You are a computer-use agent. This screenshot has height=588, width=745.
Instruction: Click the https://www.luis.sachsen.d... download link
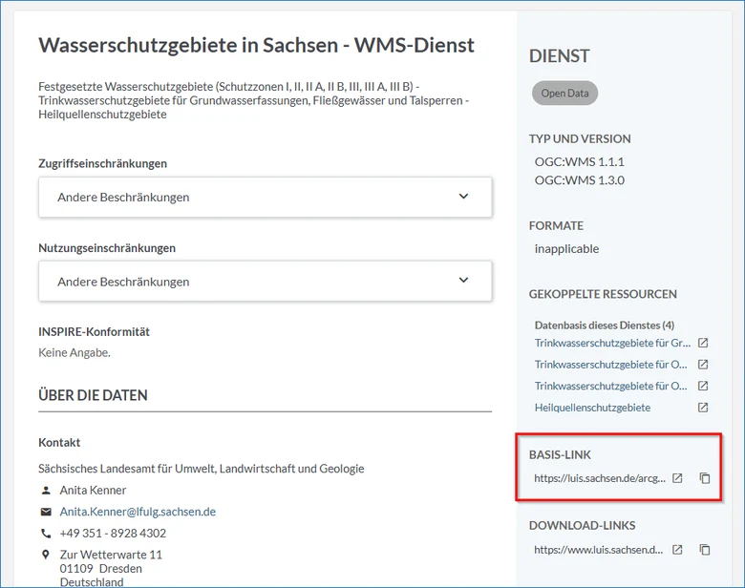coord(598,550)
